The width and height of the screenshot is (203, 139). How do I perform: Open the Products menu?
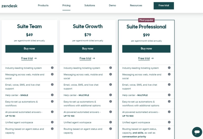click(x=43, y=6)
